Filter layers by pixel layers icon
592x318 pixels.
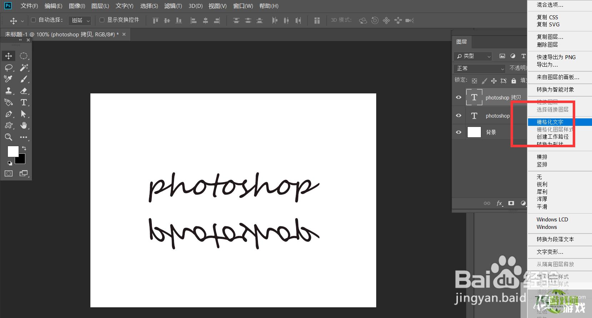502,56
